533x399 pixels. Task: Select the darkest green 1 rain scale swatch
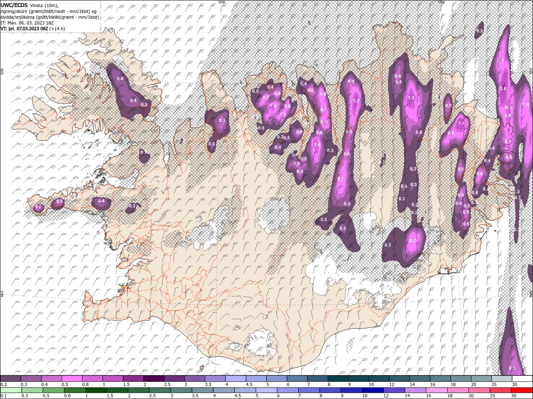(x=96, y=390)
